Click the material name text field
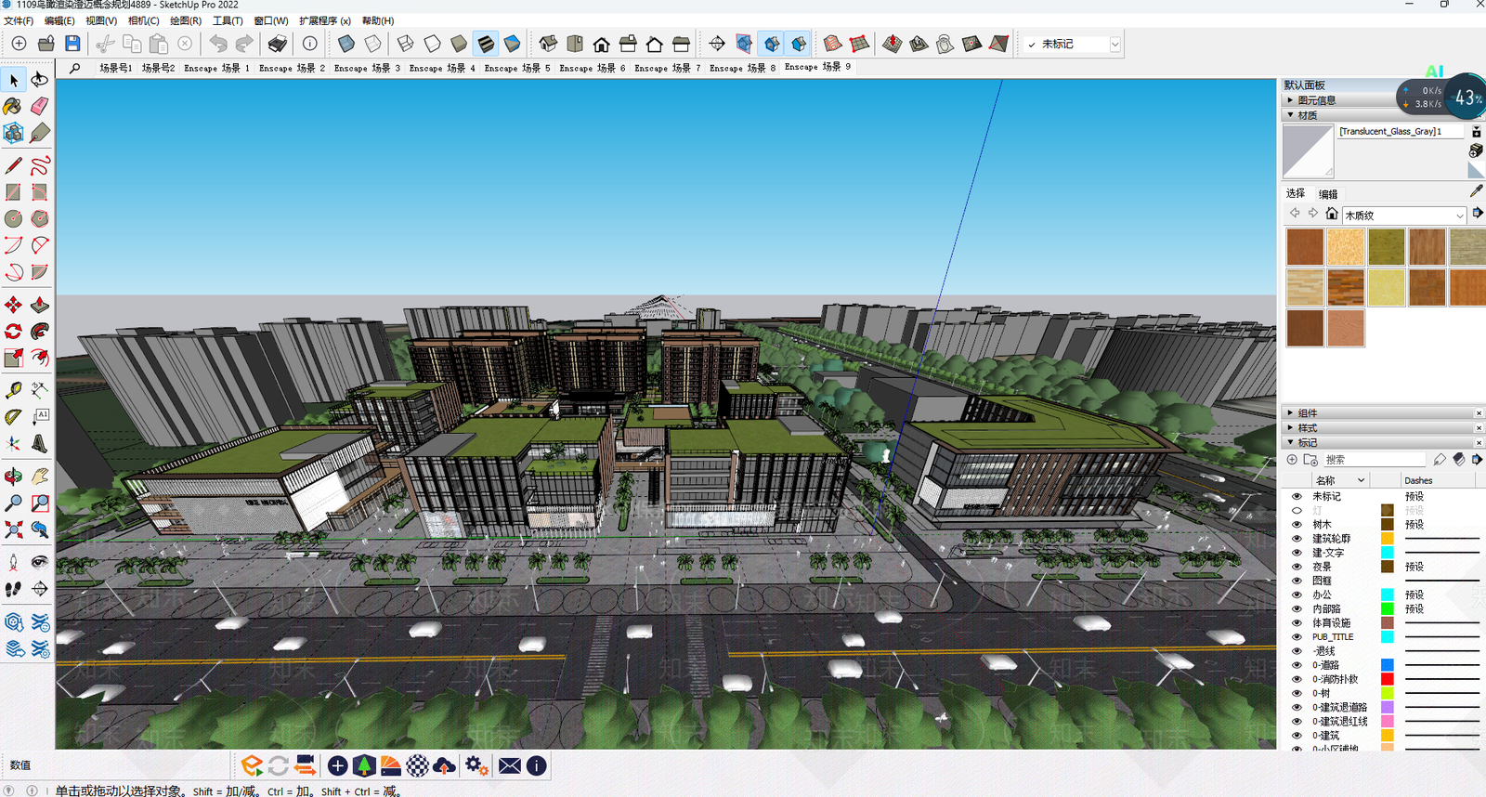Screen dimensions: 1486x797 tap(1401, 132)
